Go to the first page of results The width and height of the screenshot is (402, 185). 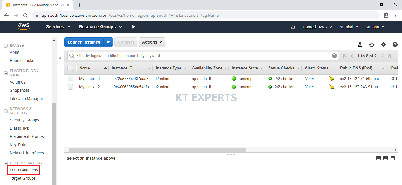345,56
